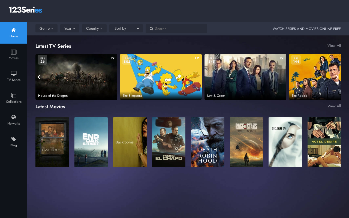The height and width of the screenshot is (218, 349).
Task: Click View All for Latest Movies
Action: coord(334,106)
